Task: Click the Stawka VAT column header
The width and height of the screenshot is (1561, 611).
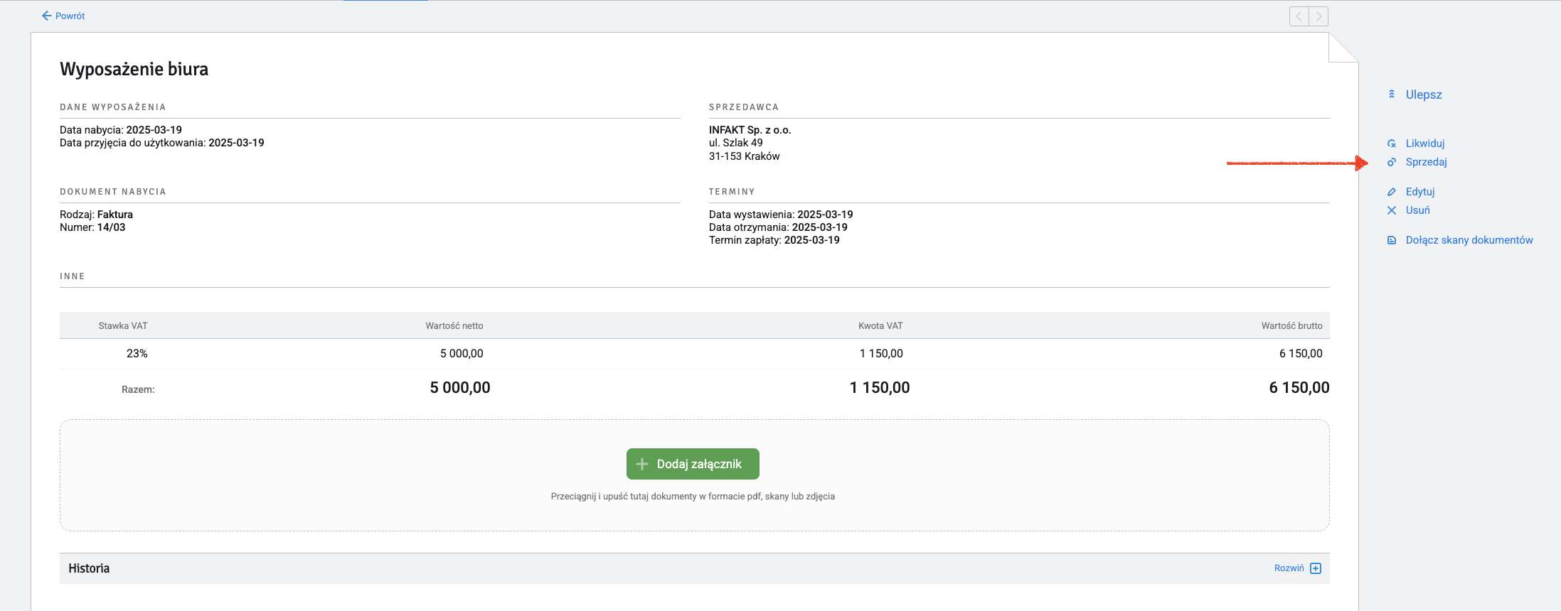Action: point(123,326)
